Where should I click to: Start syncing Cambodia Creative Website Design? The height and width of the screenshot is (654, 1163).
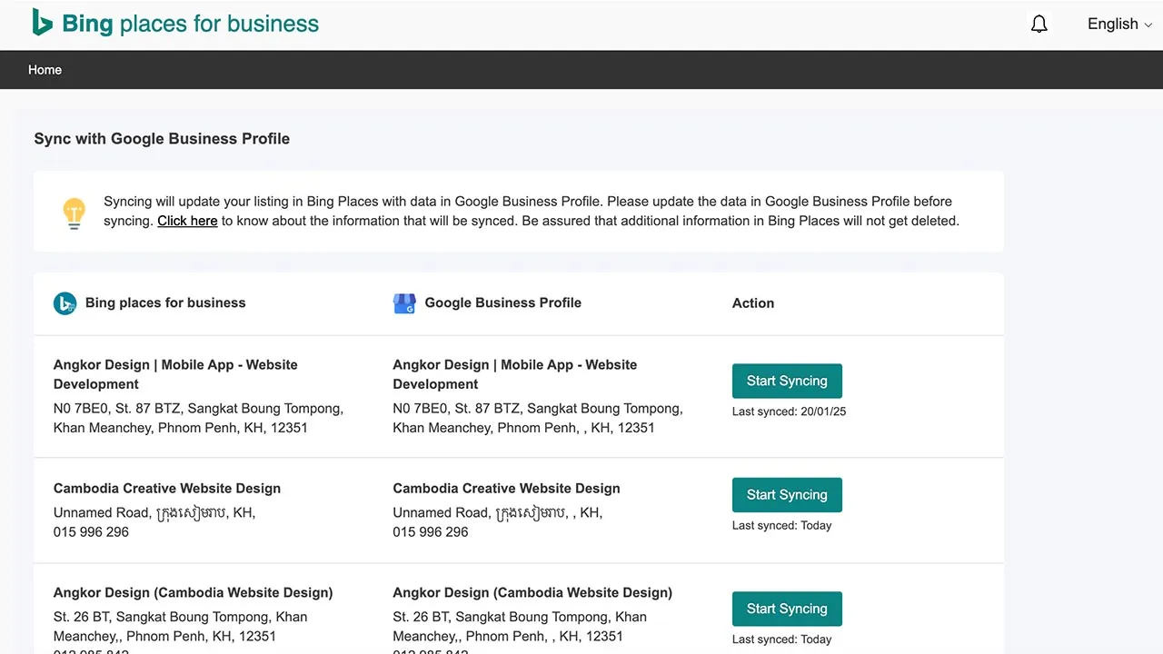pyautogui.click(x=787, y=495)
